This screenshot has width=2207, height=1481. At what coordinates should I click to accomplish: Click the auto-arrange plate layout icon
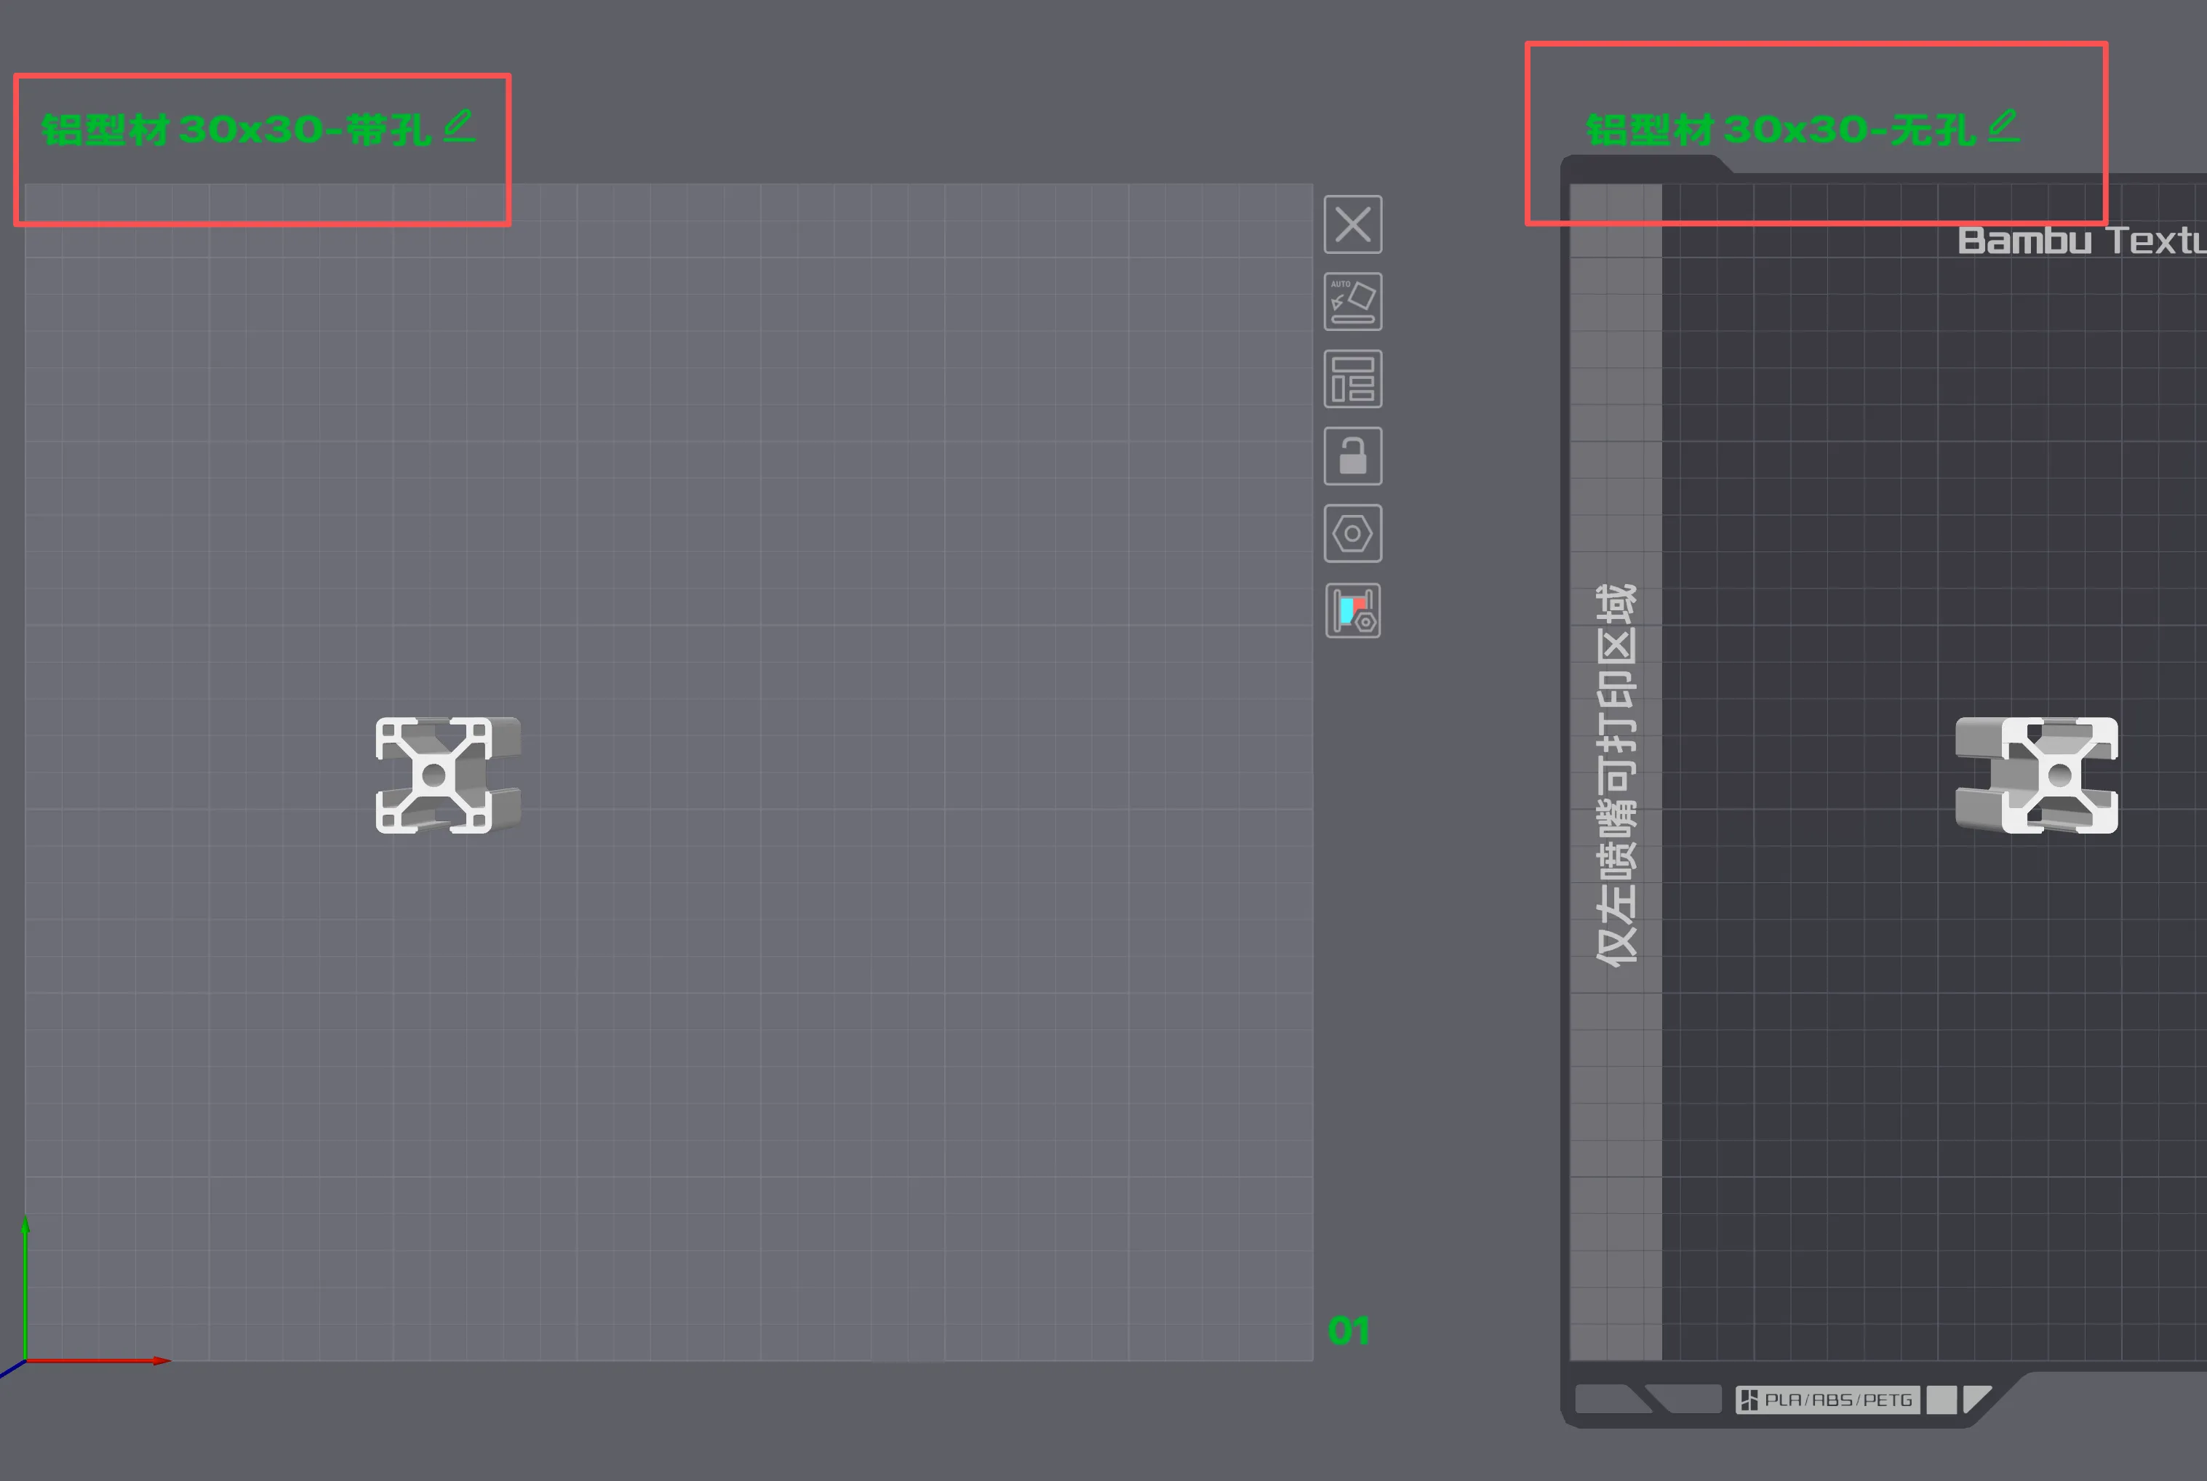pos(1352,379)
